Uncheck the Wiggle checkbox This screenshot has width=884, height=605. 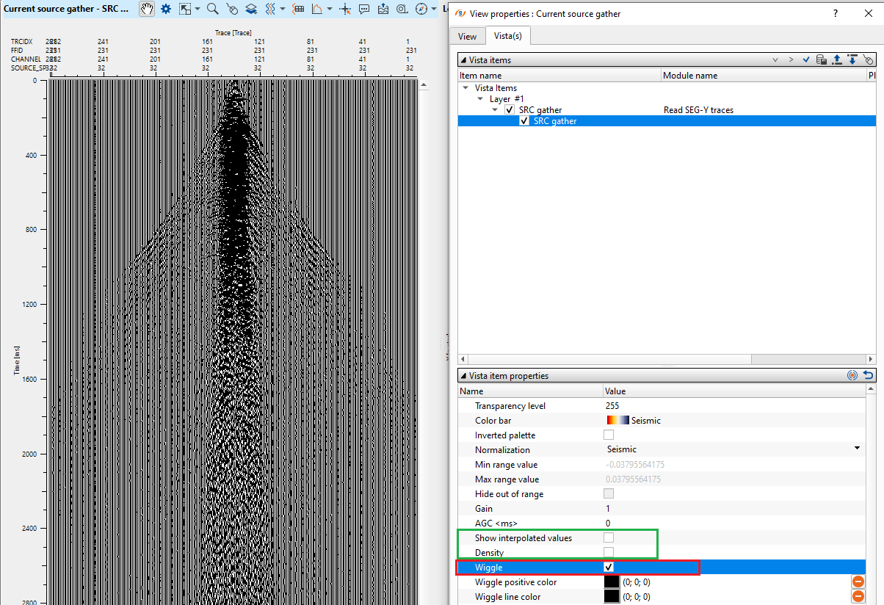[608, 568]
